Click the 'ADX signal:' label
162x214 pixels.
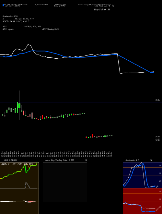click(8, 29)
